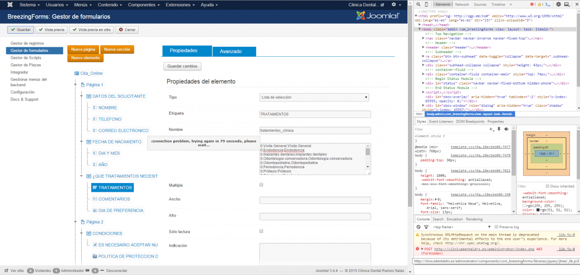Click the Página 1 page icon
The height and width of the screenshot is (275, 580).
point(82,85)
